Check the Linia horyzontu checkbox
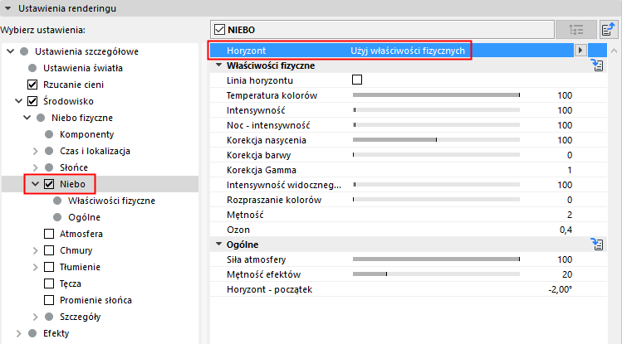The image size is (622, 344). 357,80
